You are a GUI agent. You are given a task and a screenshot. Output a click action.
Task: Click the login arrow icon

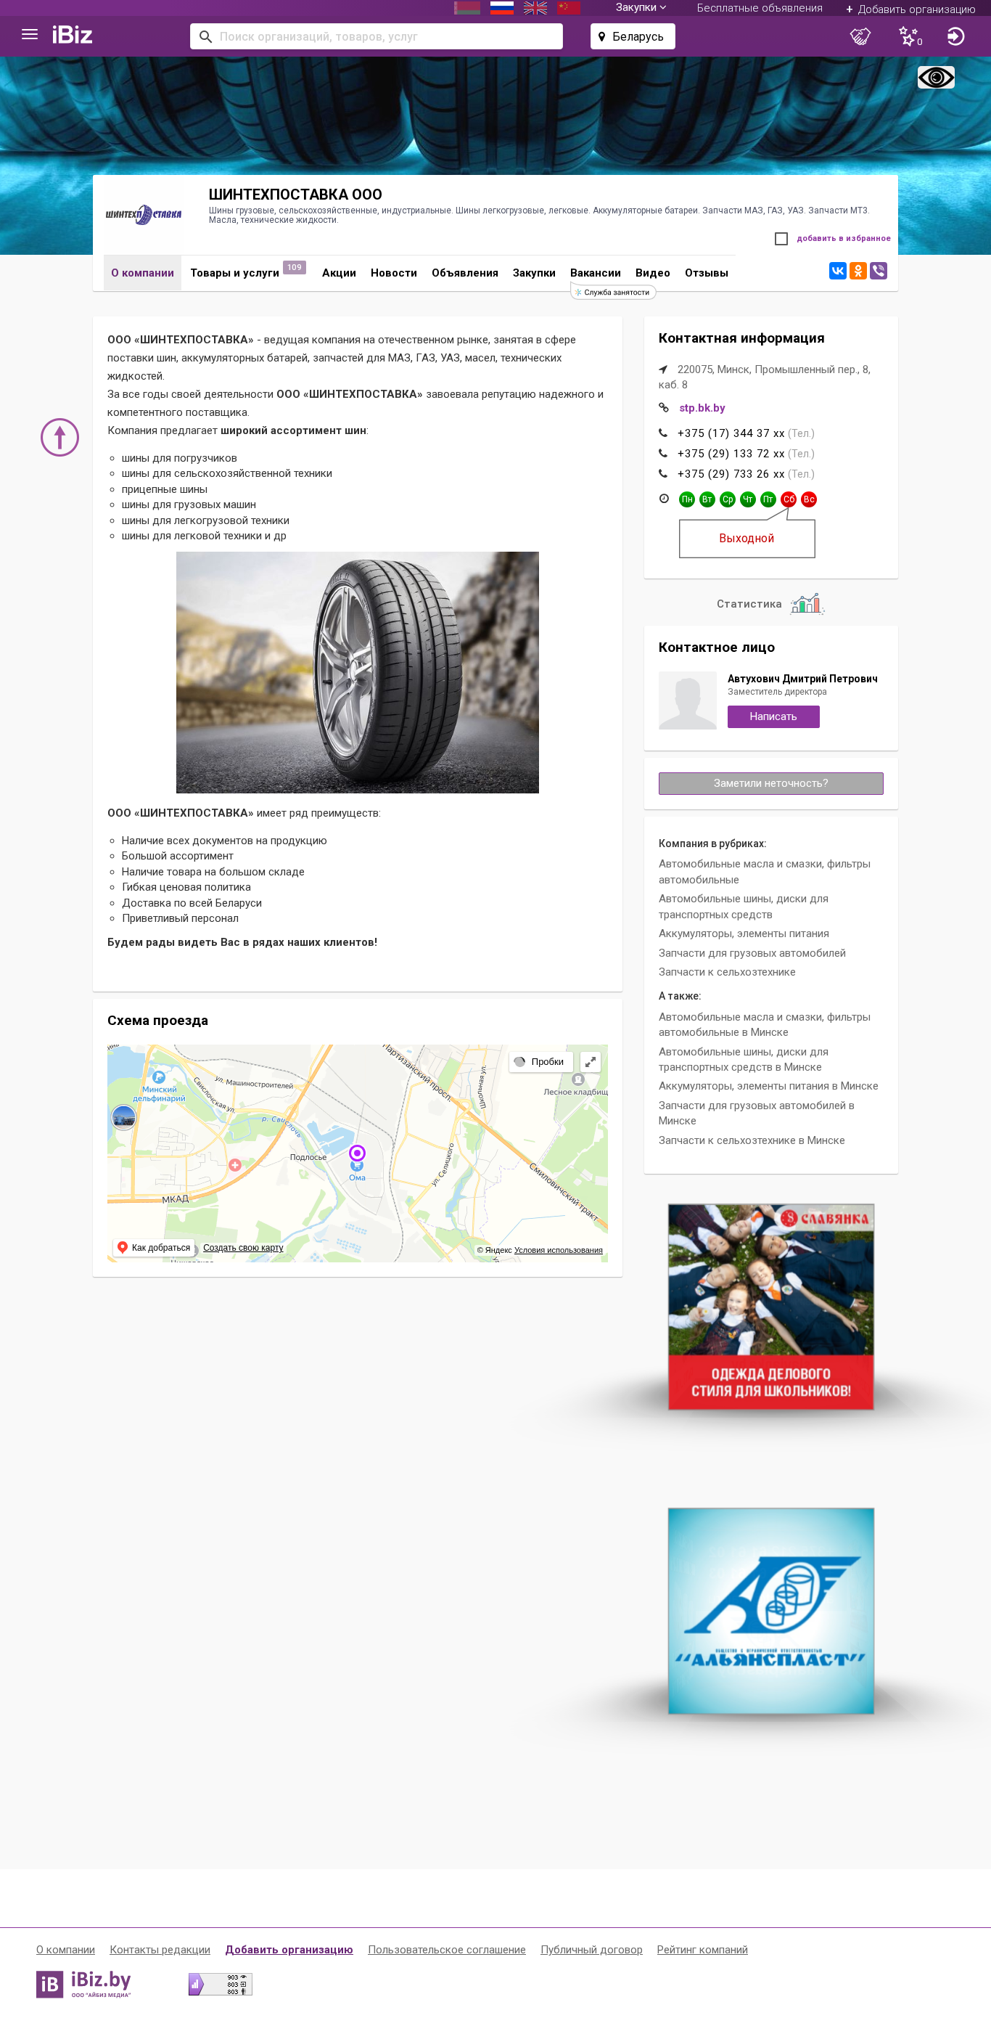[955, 36]
